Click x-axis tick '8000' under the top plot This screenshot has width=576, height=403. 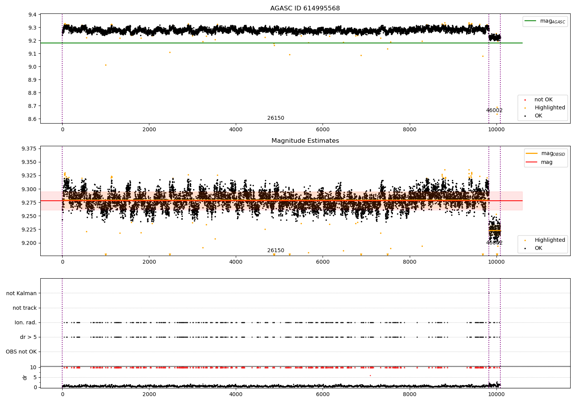[409, 129]
